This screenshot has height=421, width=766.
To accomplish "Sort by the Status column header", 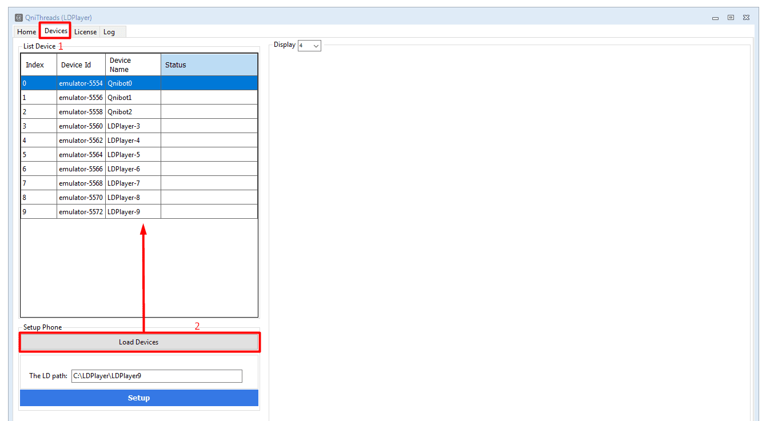I will [x=209, y=65].
